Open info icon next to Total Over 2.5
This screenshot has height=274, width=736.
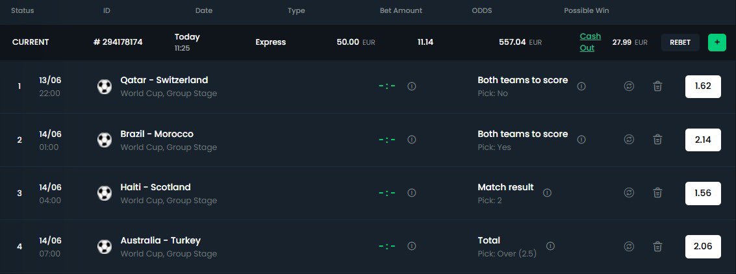pyautogui.click(x=551, y=246)
